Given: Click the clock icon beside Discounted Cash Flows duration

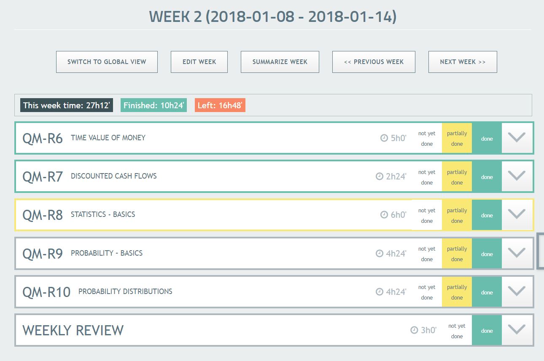Looking at the screenshot, I should pyautogui.click(x=380, y=176).
